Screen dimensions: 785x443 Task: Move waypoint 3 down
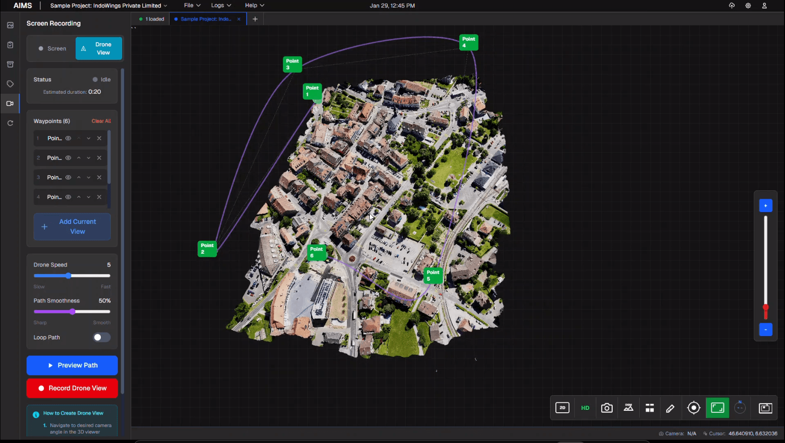coord(89,177)
